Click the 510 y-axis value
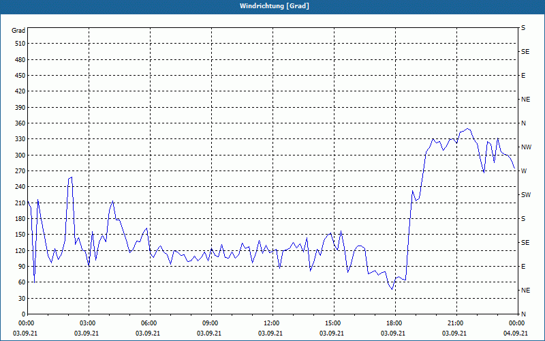The width and height of the screenshot is (545, 341). pos(20,44)
